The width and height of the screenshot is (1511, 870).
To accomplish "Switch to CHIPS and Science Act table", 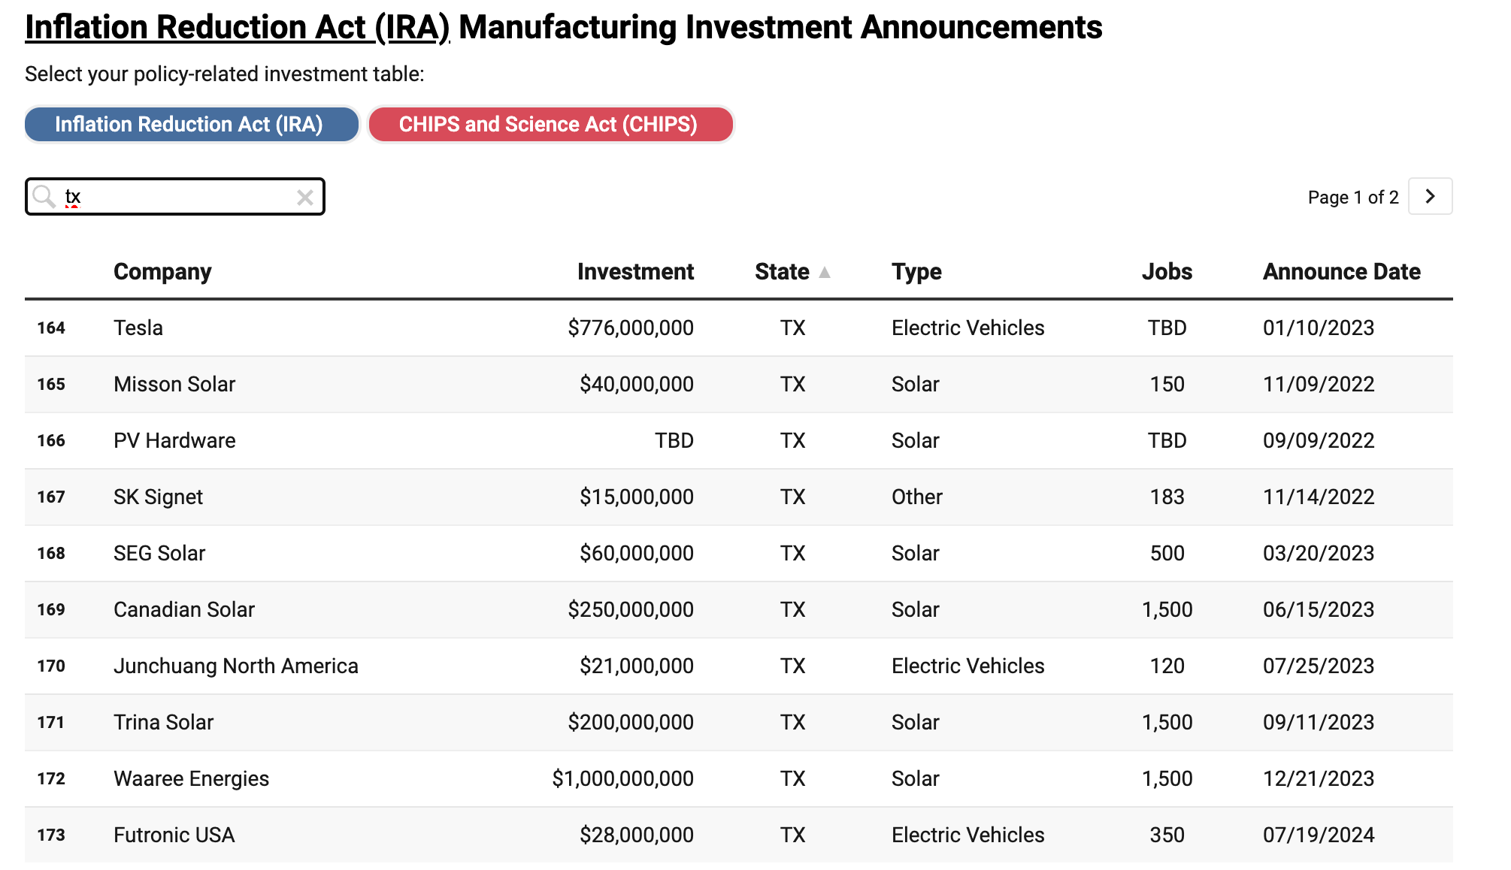I will point(550,124).
